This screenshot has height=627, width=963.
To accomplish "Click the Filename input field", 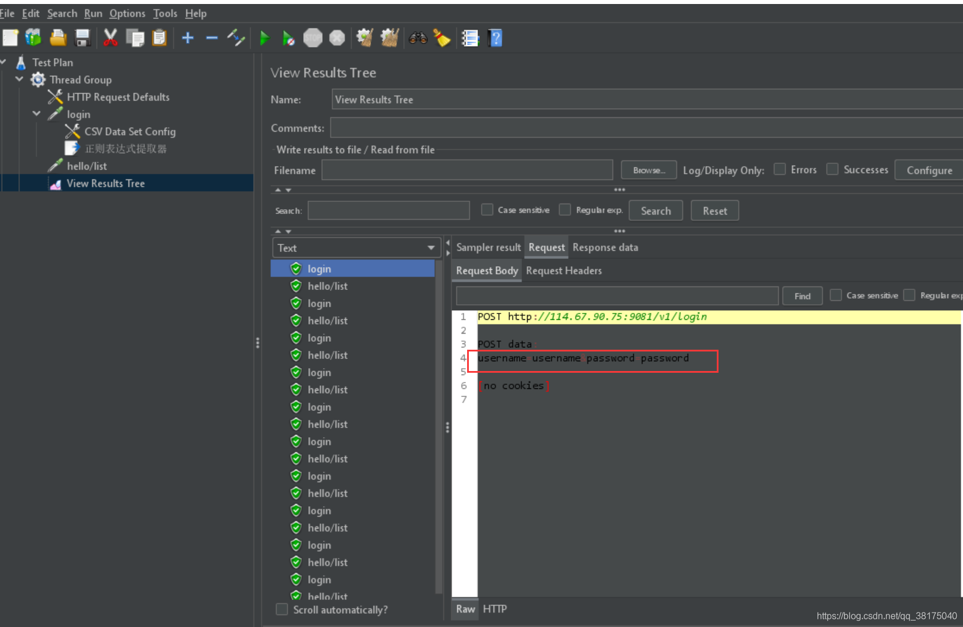I will click(467, 170).
